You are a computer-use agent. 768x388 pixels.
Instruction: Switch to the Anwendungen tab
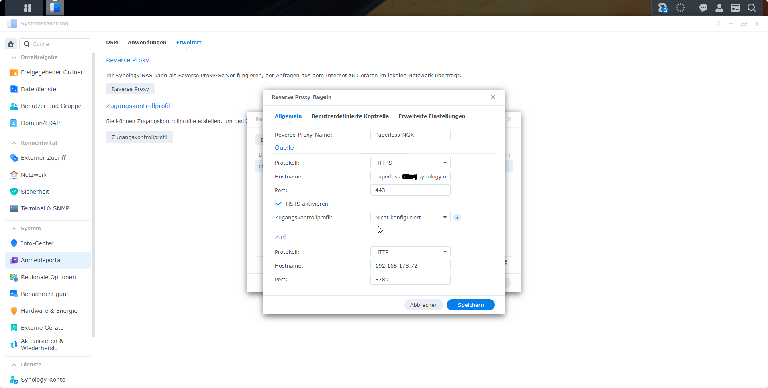pyautogui.click(x=147, y=43)
